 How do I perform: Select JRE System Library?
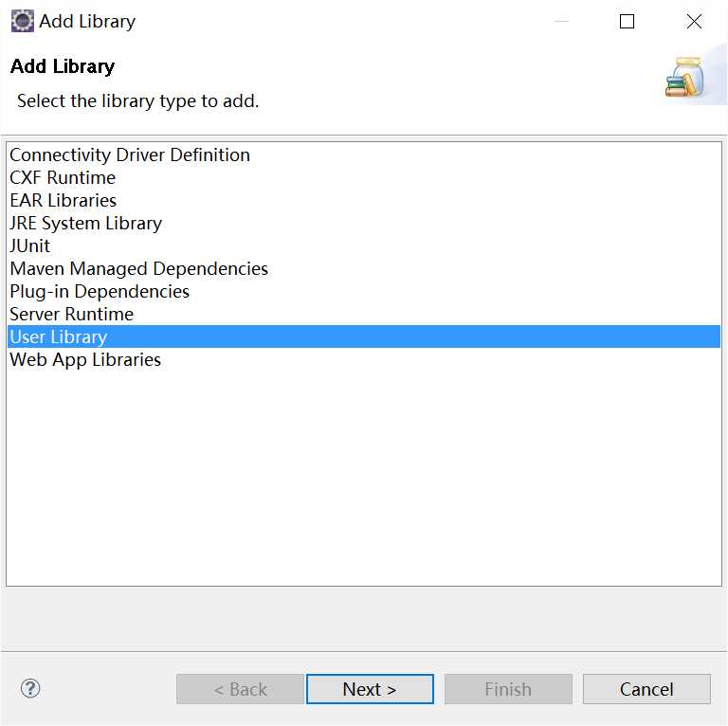coord(364,223)
